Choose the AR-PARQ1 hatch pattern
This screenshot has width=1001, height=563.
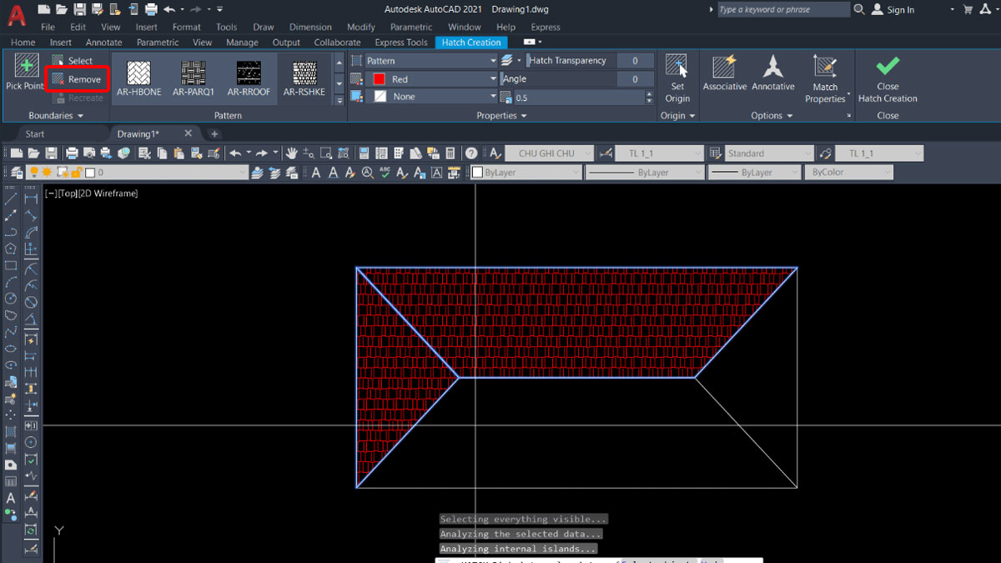pyautogui.click(x=194, y=78)
